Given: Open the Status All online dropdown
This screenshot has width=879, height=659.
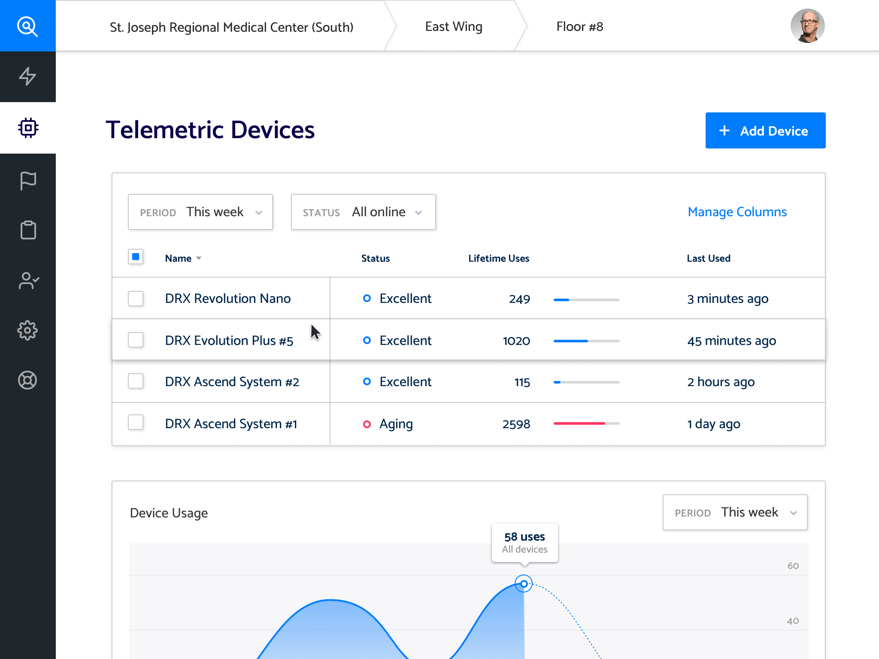Looking at the screenshot, I should click(x=363, y=212).
